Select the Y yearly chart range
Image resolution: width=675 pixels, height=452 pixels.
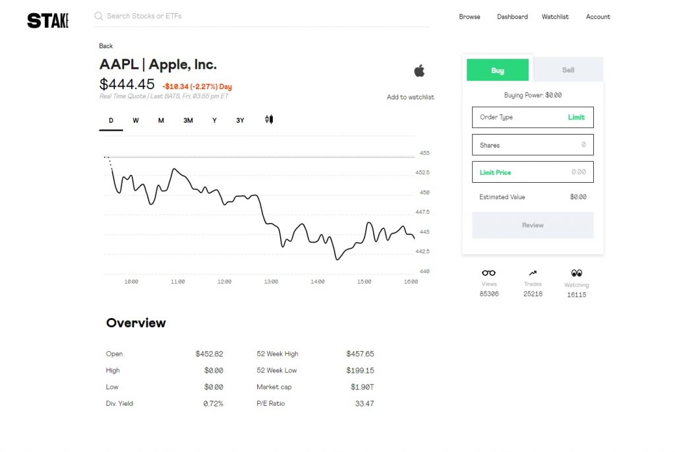tap(214, 121)
